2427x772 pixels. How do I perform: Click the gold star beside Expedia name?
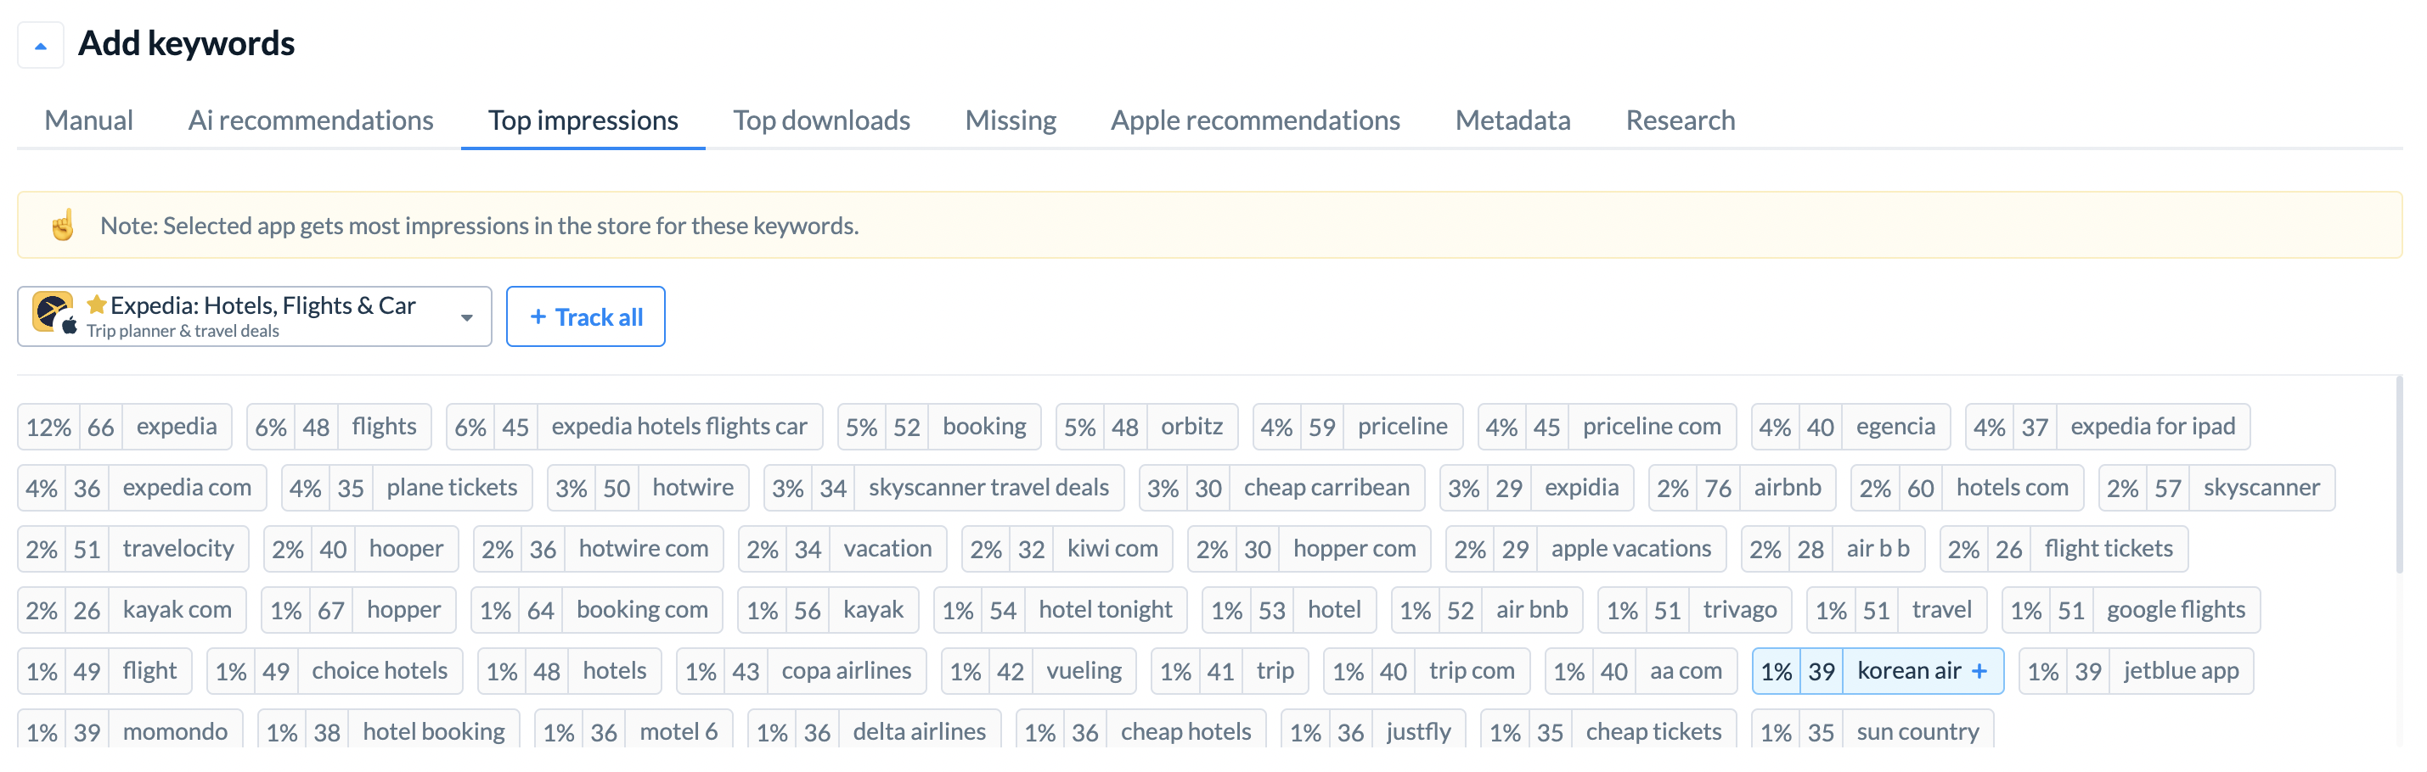96,305
